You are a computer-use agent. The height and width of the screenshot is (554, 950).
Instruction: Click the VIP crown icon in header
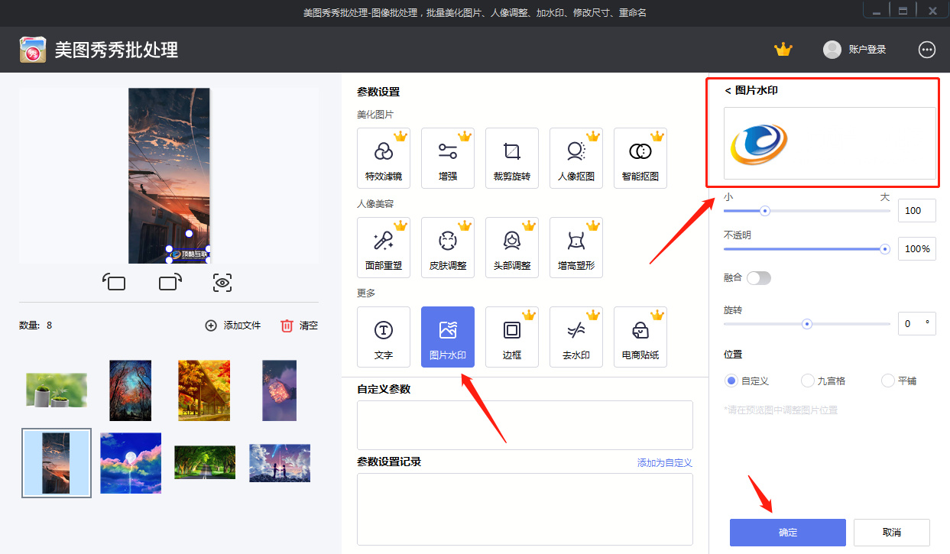tap(783, 50)
